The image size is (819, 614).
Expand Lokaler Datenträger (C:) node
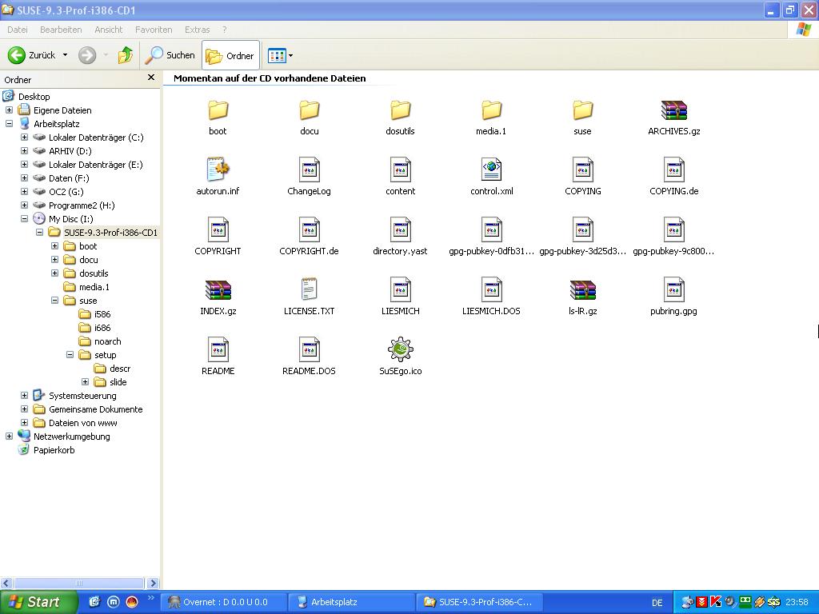[x=24, y=138]
